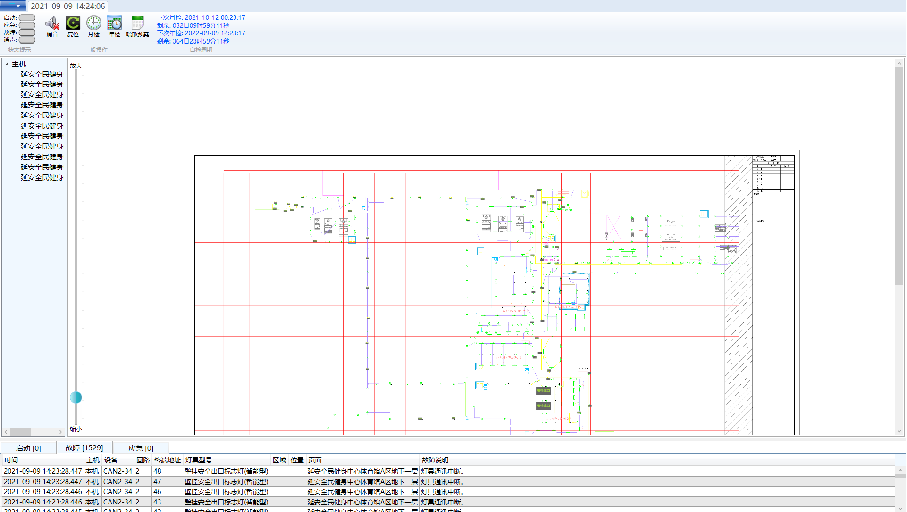Image resolution: width=907 pixels, height=512 pixels.
Task: Click the 故障说明 column header
Action: pos(435,460)
